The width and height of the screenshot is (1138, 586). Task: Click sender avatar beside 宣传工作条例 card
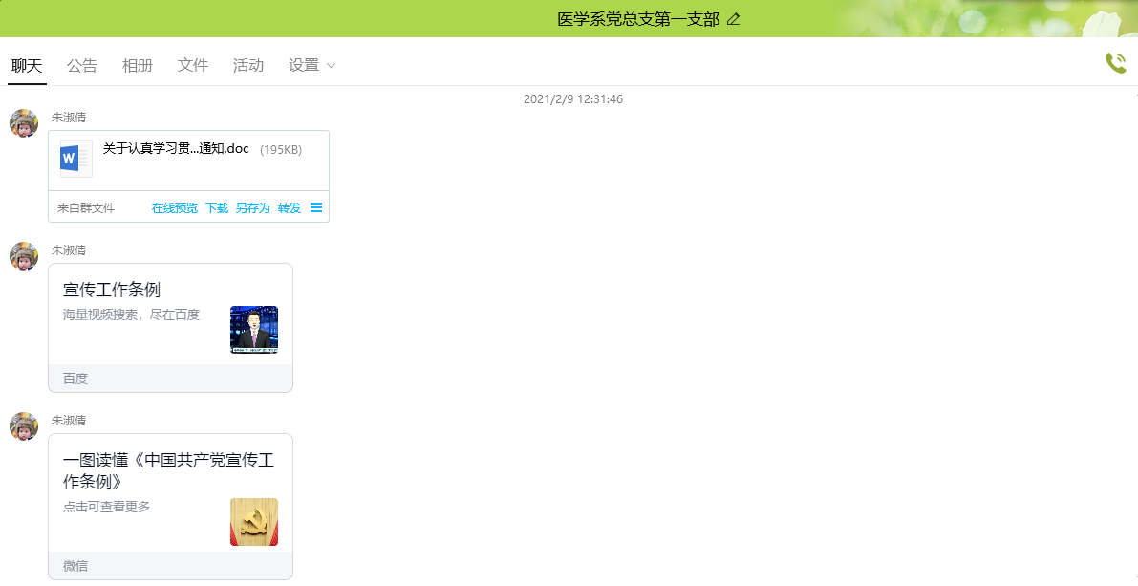click(24, 256)
